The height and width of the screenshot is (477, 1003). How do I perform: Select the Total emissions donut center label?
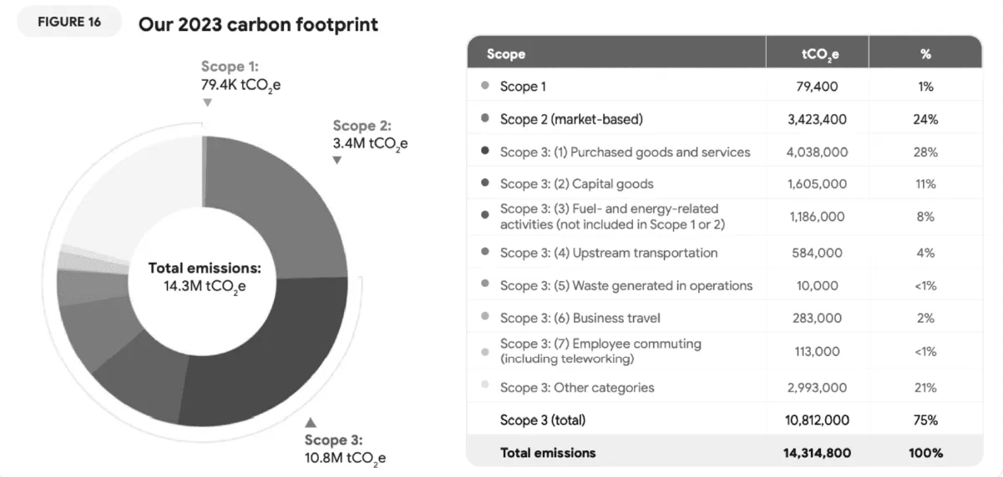coord(205,277)
